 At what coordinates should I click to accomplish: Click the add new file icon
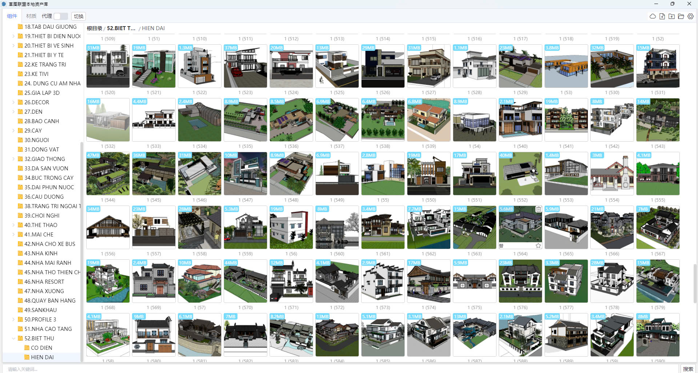pos(662,16)
